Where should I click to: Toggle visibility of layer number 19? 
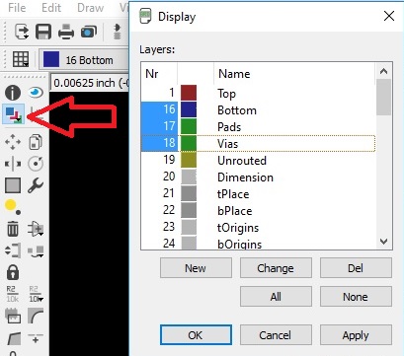click(169, 160)
